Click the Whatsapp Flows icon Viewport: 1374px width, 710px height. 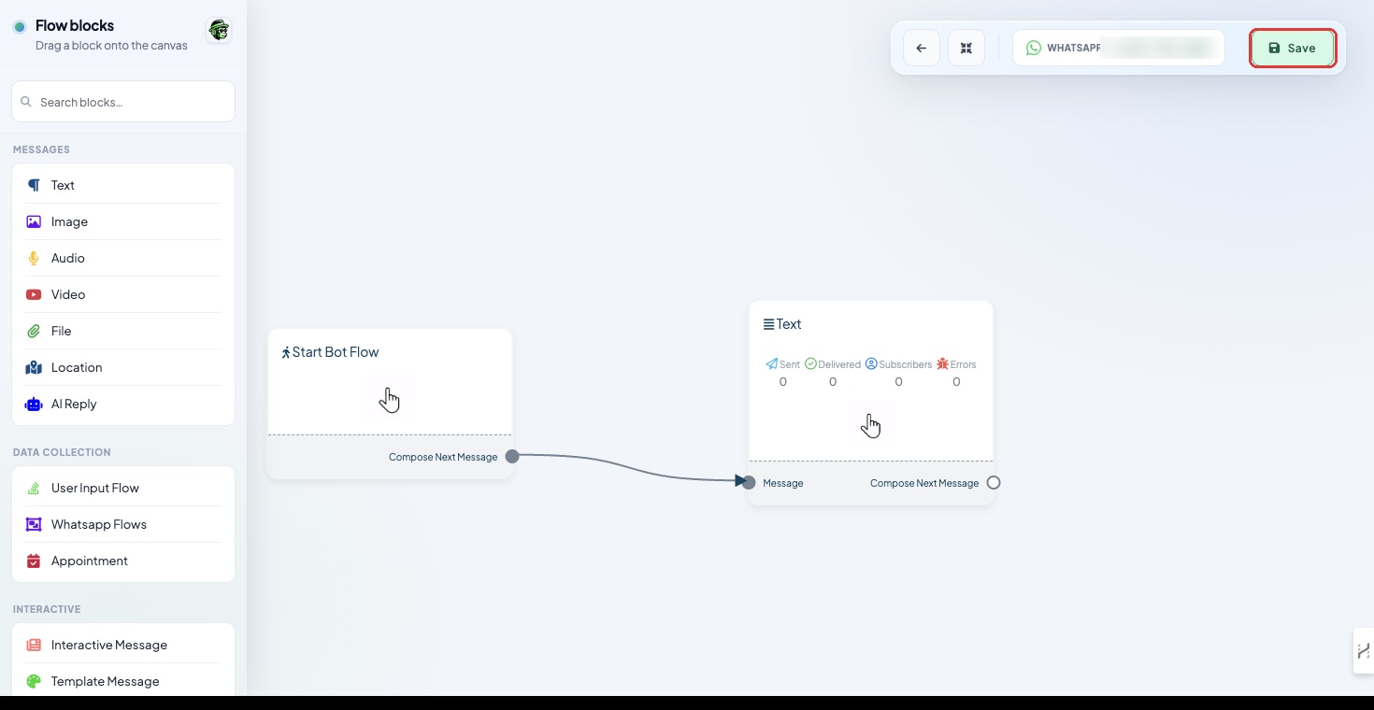34,524
